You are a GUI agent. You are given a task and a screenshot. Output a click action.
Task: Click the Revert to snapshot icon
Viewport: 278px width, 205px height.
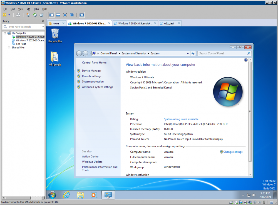point(35,15)
